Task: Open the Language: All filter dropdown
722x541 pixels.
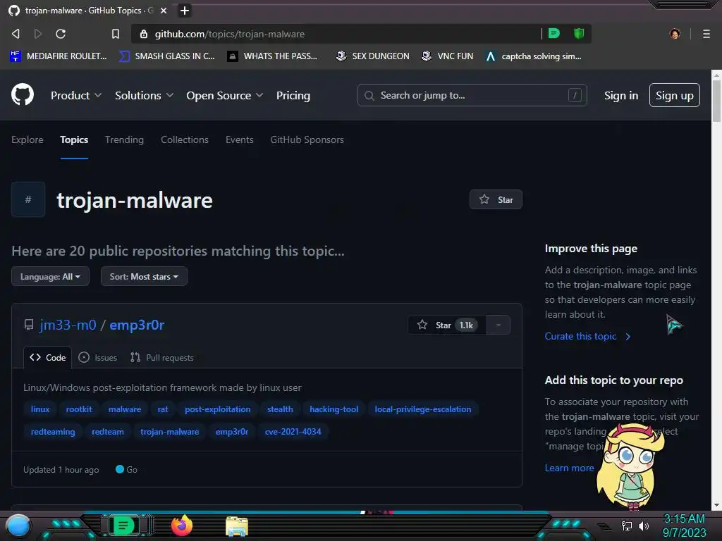Action: (50, 276)
